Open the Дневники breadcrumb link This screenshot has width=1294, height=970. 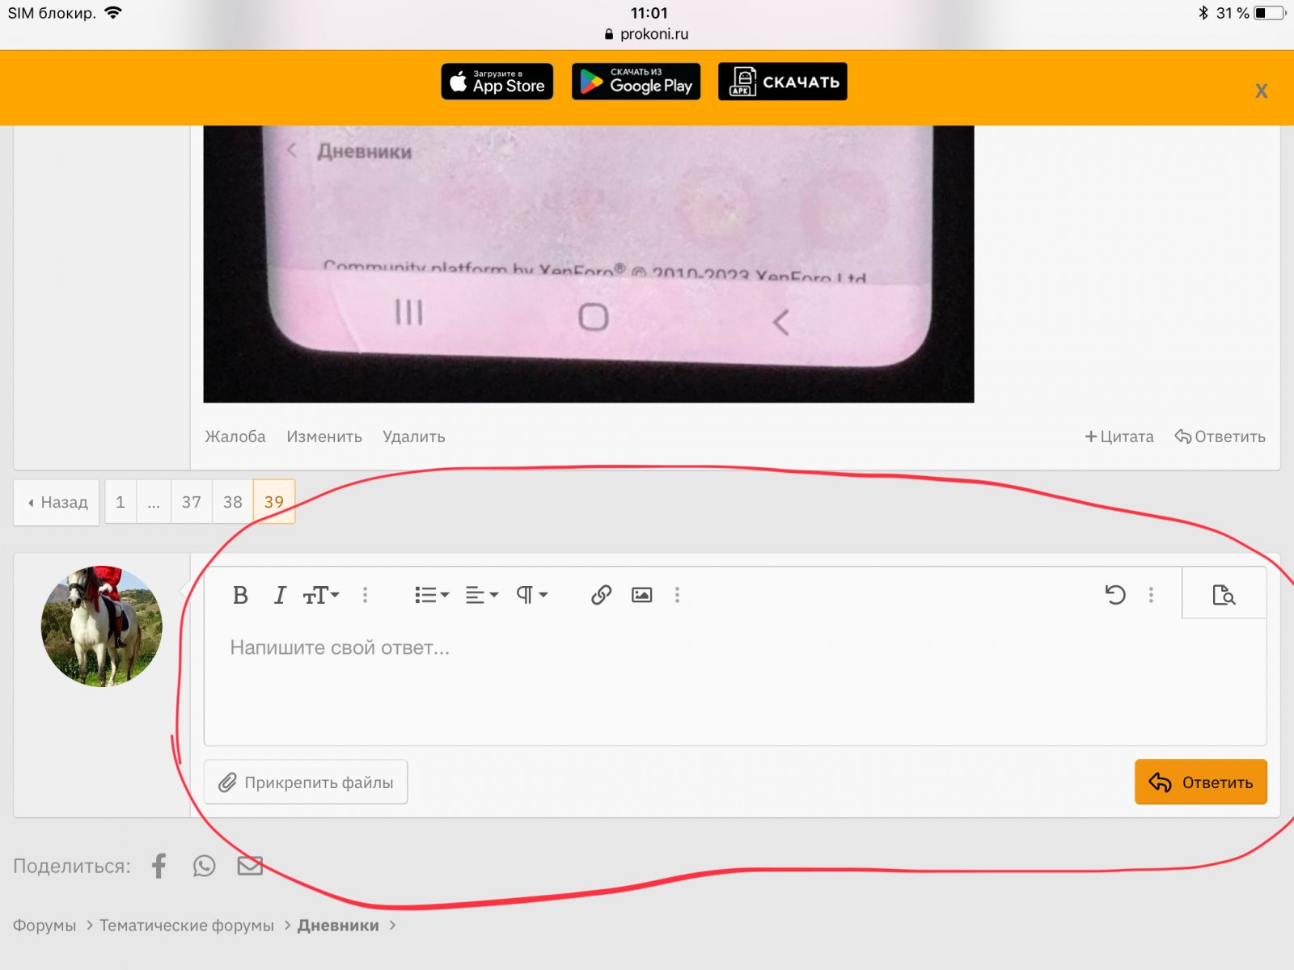pyautogui.click(x=338, y=926)
